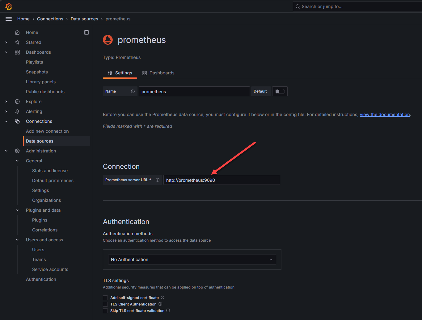Tick the TLS Client Authentication checkbox
The height and width of the screenshot is (320, 422).
click(x=105, y=304)
